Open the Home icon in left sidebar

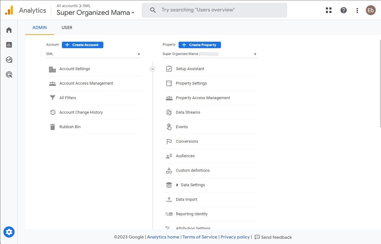pos(9,30)
